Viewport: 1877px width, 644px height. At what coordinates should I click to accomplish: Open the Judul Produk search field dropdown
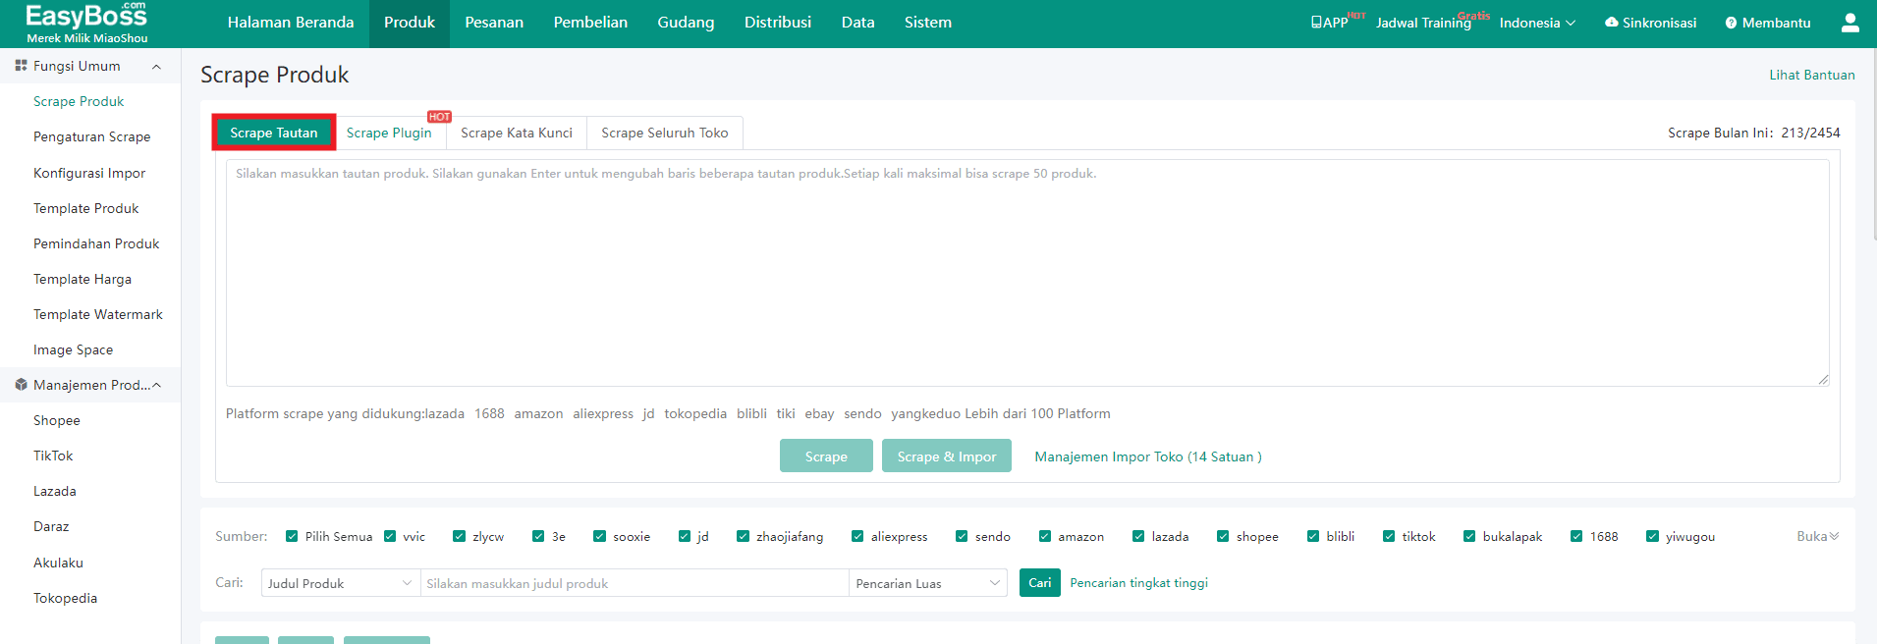point(340,583)
